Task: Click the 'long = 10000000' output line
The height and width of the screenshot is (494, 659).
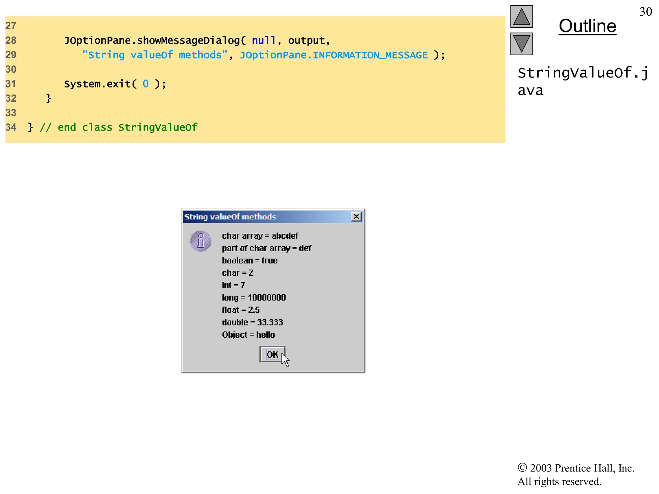Action: (254, 297)
